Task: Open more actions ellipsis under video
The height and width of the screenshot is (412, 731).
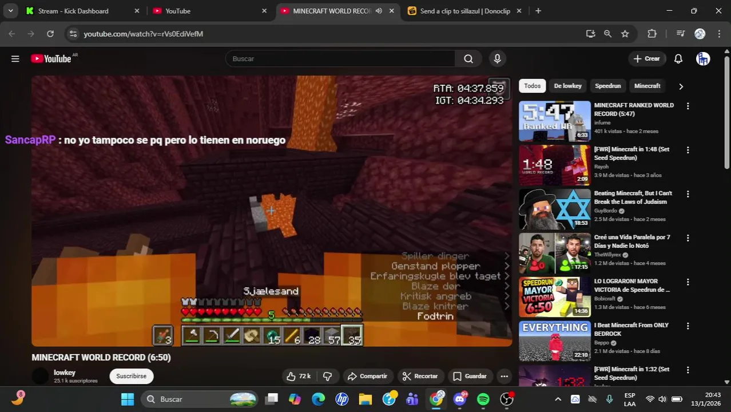Action: click(x=504, y=376)
